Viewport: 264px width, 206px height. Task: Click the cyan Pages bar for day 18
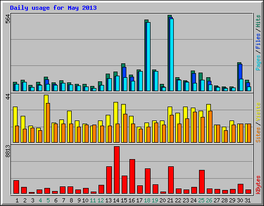pyautogui.click(x=148, y=57)
